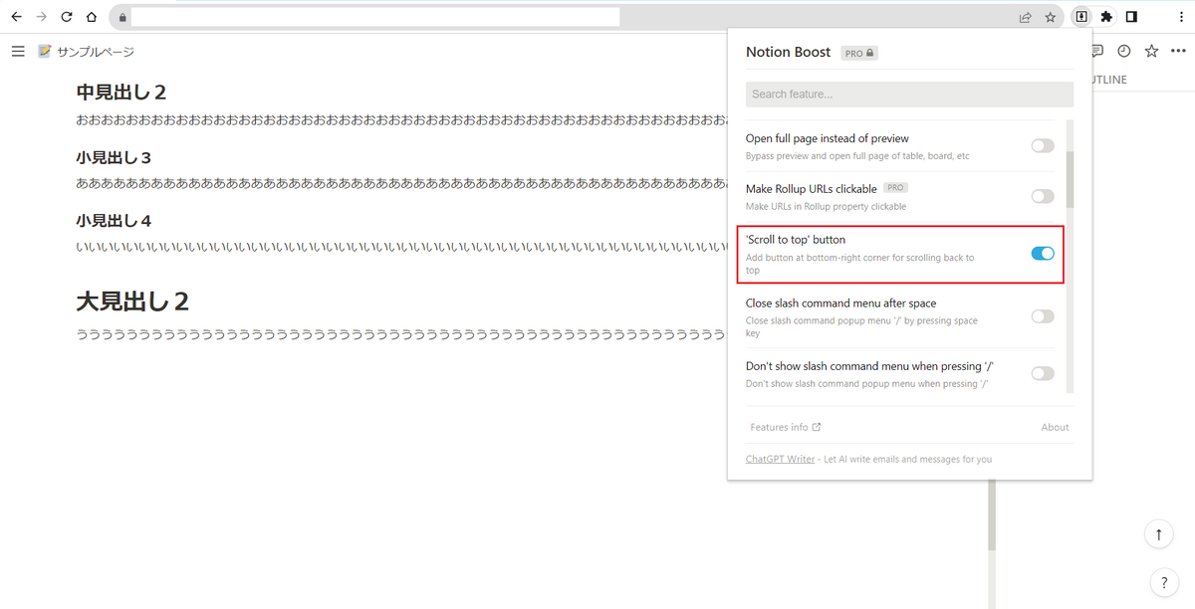The image size is (1195, 609).
Task: Click the 小見出し３ heading text
Action: coord(114,157)
